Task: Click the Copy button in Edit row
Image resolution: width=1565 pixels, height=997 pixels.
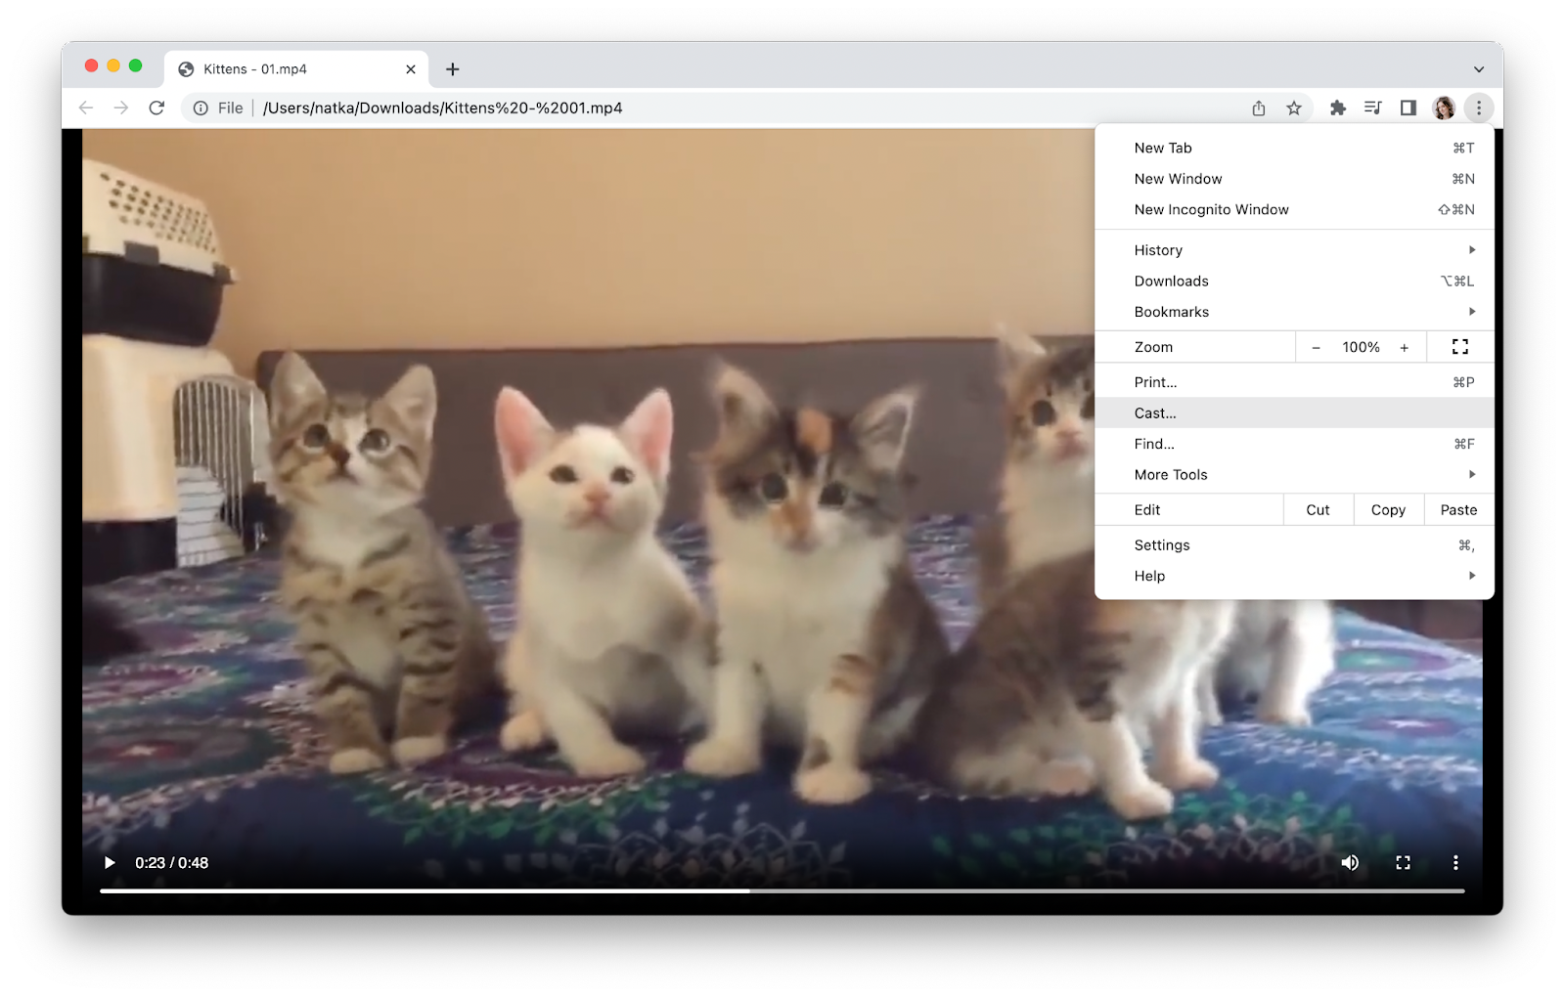Action: [x=1389, y=510]
